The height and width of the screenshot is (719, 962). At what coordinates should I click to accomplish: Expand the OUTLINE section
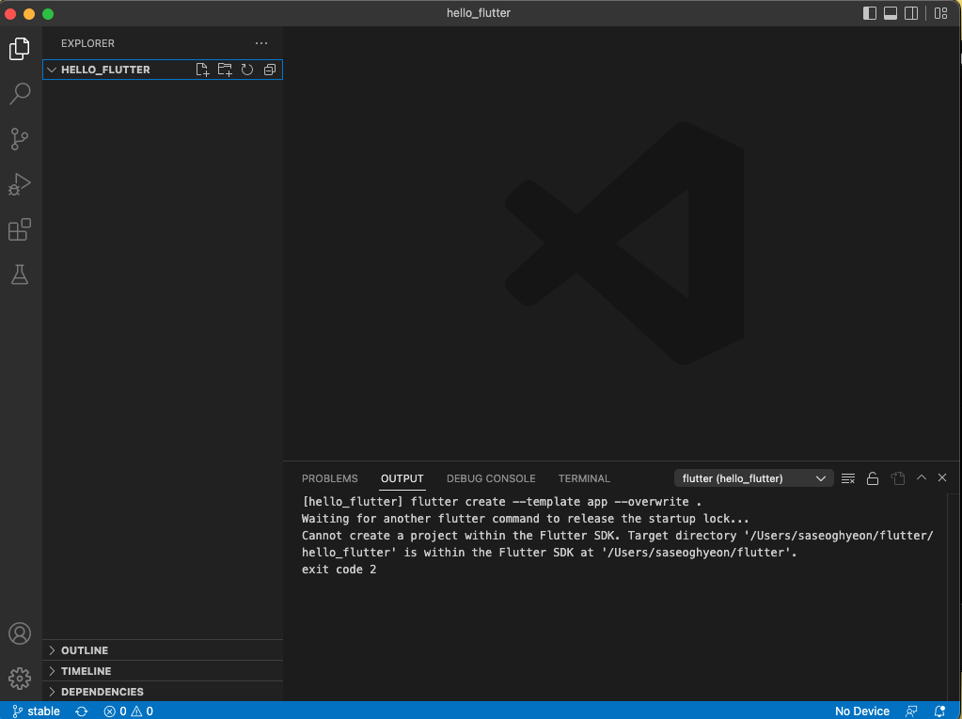tap(162, 650)
